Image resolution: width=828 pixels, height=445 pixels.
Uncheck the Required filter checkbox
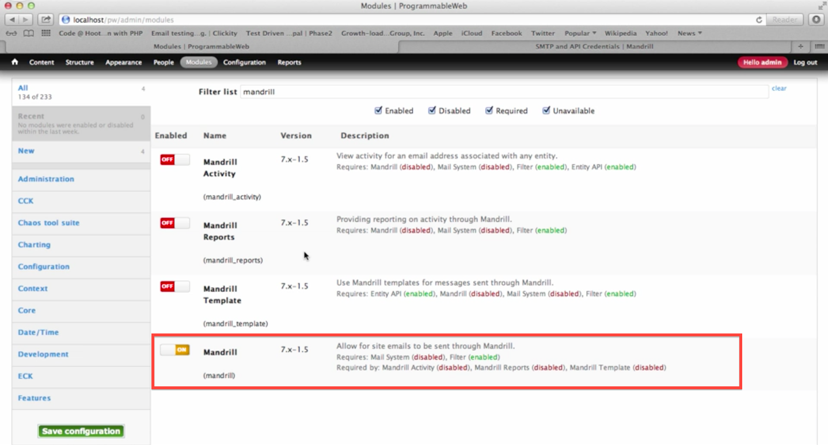(489, 110)
